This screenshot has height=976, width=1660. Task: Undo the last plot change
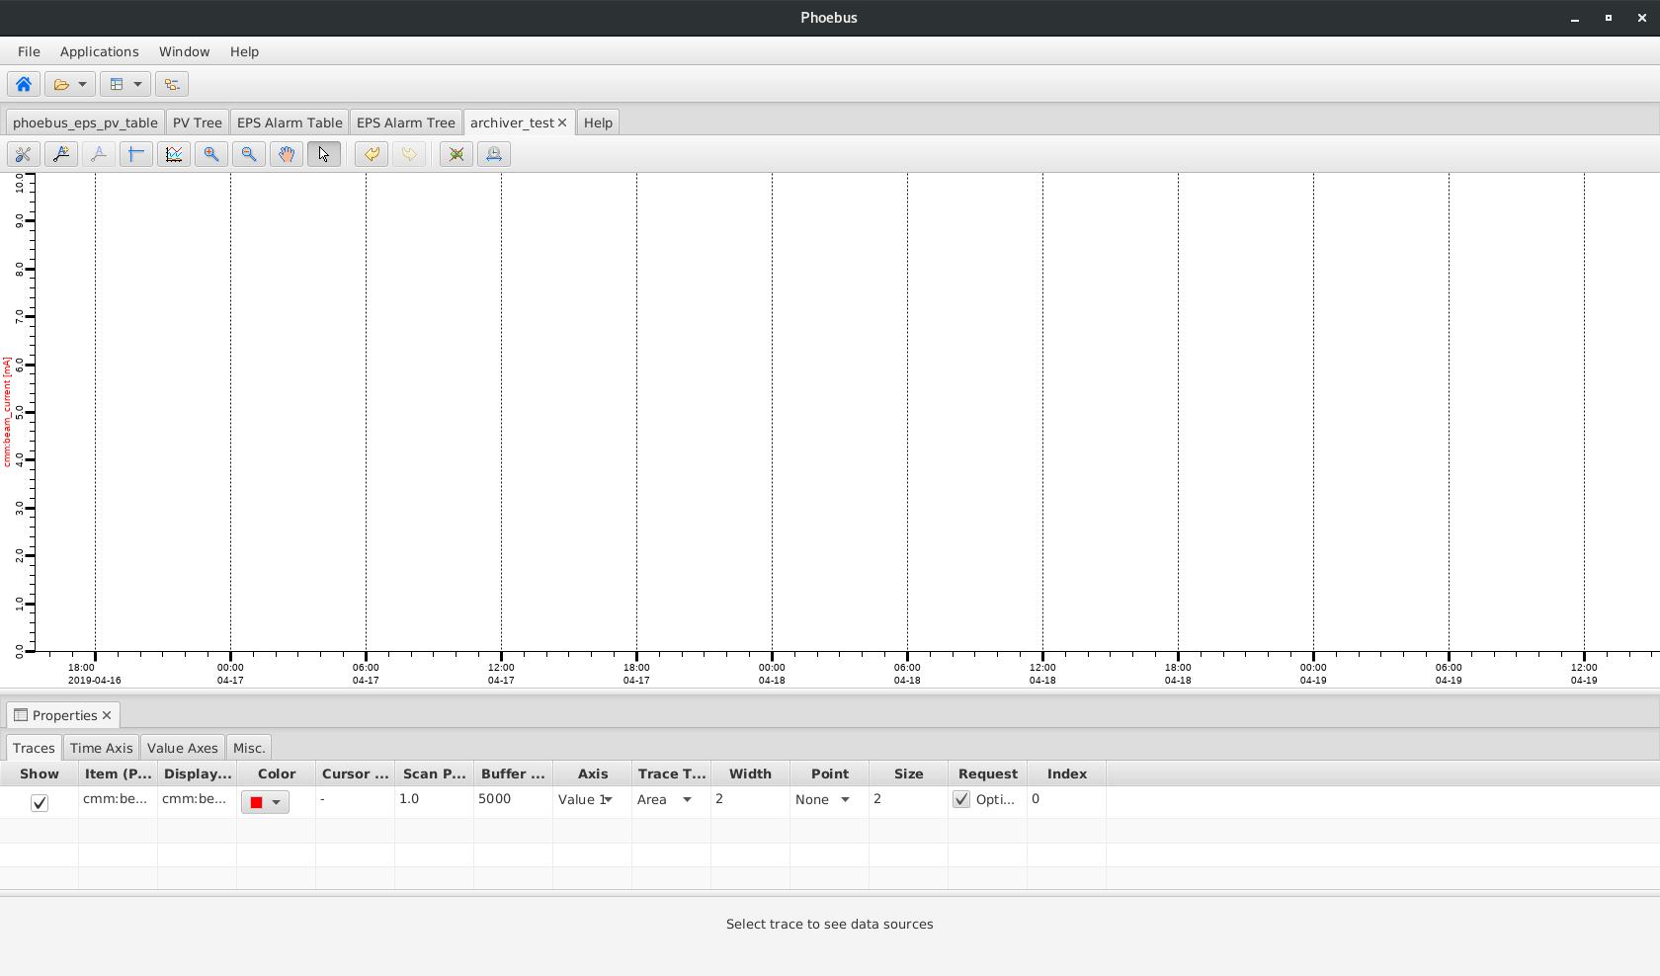[x=371, y=154]
